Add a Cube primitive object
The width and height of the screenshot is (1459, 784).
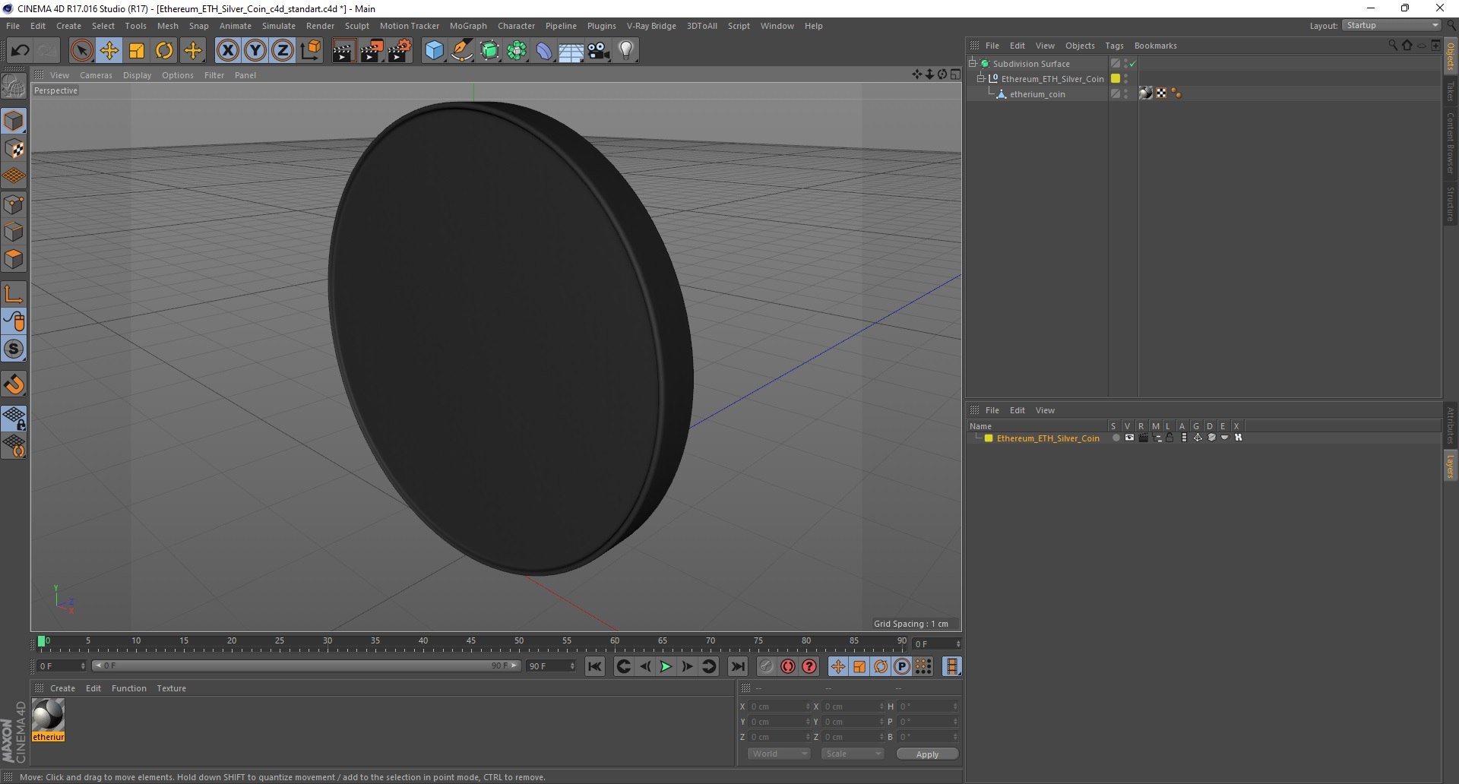click(x=434, y=51)
